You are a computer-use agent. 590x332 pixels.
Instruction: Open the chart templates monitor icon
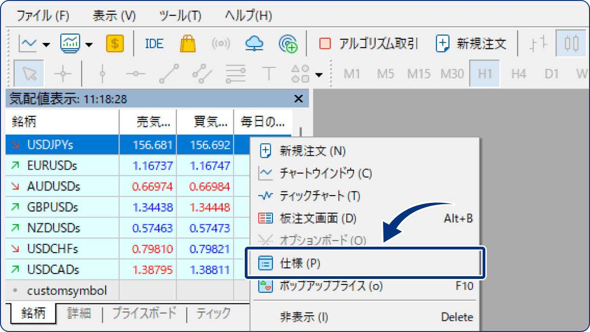71,44
